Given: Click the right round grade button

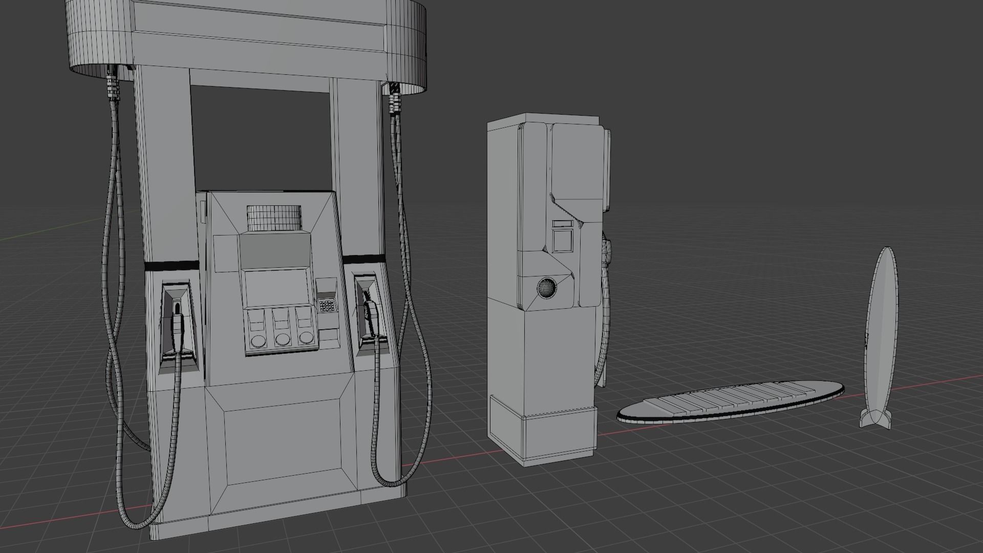Looking at the screenshot, I should tap(306, 337).
